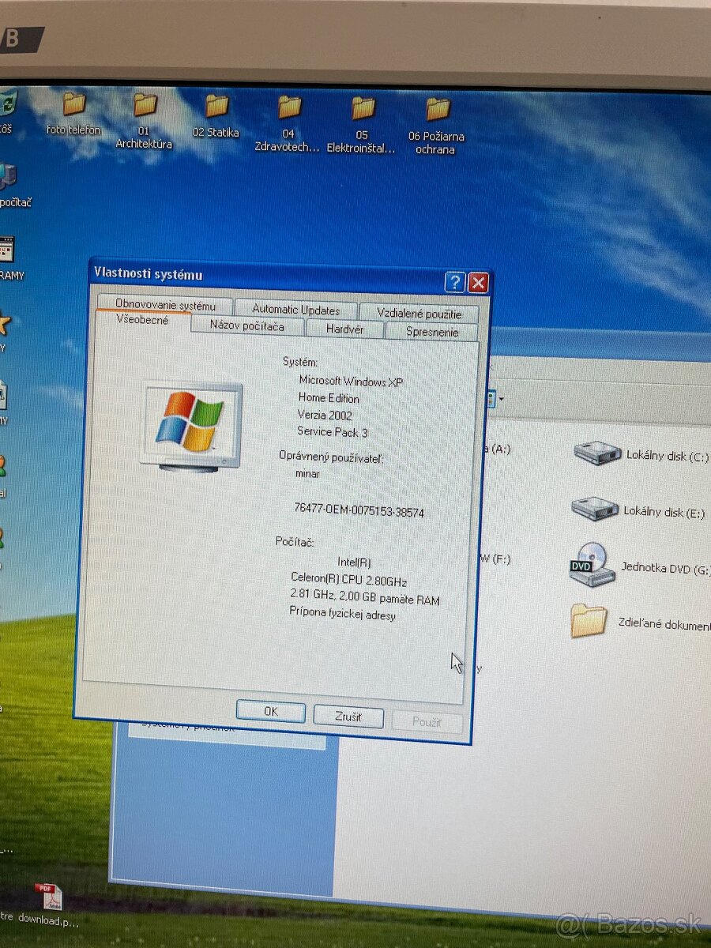Image resolution: width=711 pixels, height=948 pixels.
Task: Open the Zdieľané dokumenty folder
Action: pyautogui.click(x=589, y=621)
